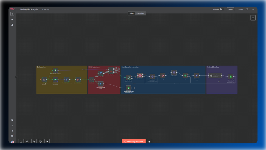Select the Get Business Mails filter node
Viewport: 266px width, 150px height.
[x=101, y=74]
